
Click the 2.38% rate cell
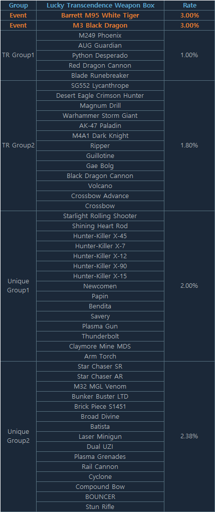pyautogui.click(x=189, y=436)
